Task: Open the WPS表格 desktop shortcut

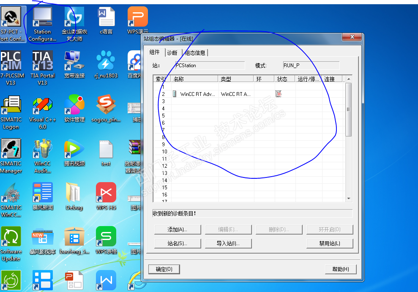Action: [106, 240]
